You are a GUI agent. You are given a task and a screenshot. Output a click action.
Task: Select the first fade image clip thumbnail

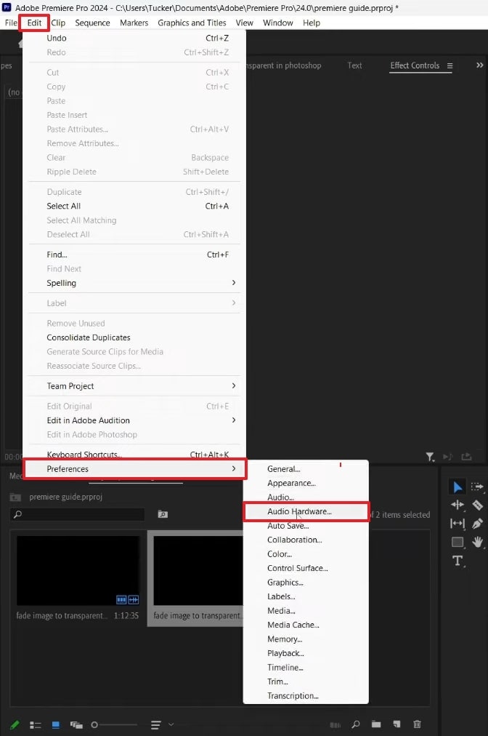click(78, 571)
